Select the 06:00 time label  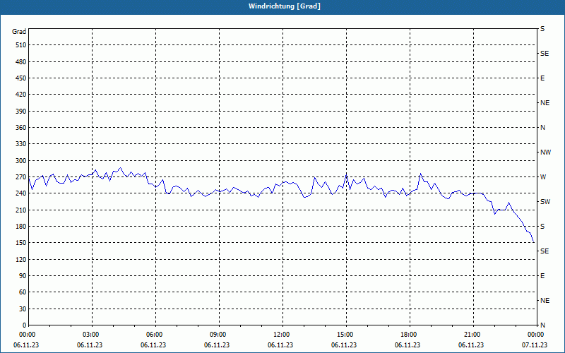(154, 335)
